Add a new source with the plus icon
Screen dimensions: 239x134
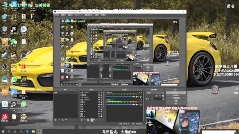(82, 120)
